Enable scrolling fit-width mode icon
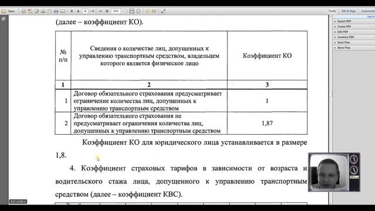Image resolution: width=375 pixels, height=211 pixels. 131,11
